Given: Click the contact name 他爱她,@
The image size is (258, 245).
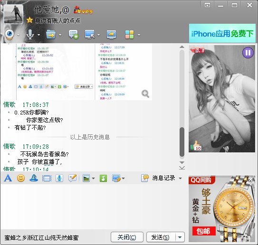Looking at the screenshot, I should [x=51, y=10].
